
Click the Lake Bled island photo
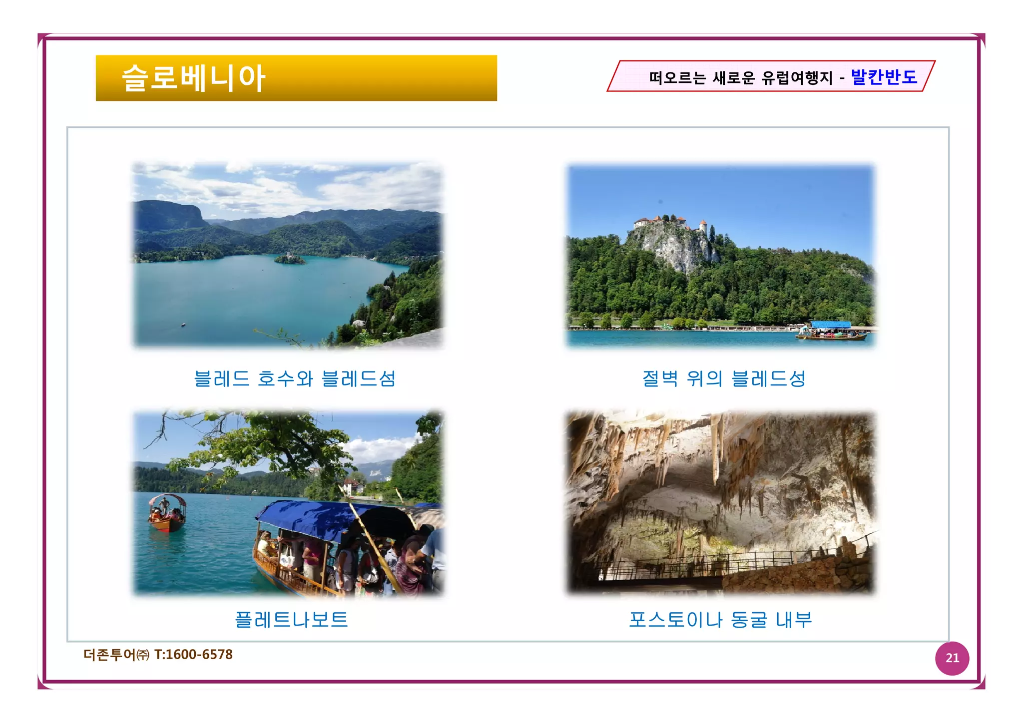(288, 255)
